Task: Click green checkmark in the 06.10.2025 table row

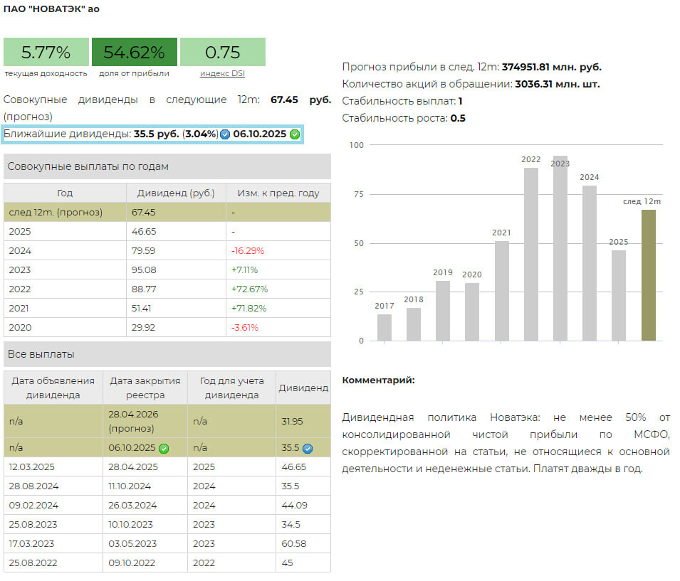Action: [164, 448]
